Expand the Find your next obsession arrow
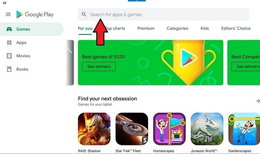 click(258, 101)
